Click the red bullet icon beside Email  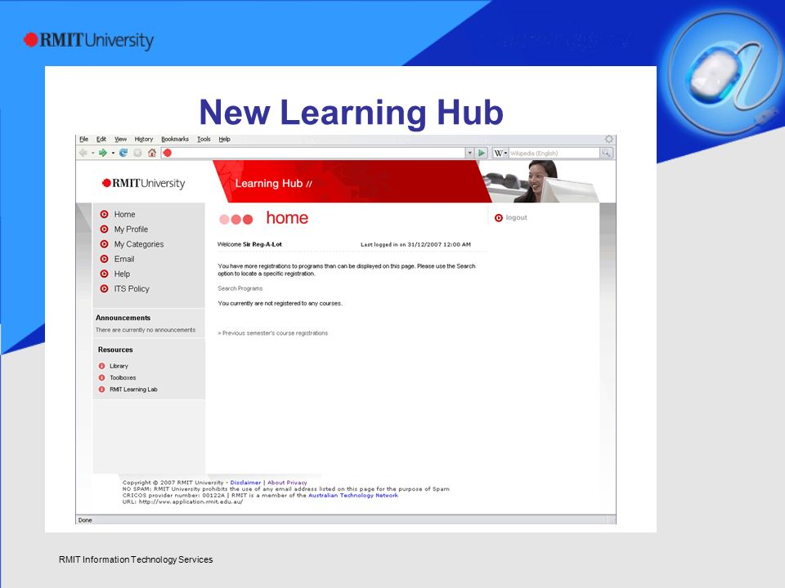click(104, 259)
